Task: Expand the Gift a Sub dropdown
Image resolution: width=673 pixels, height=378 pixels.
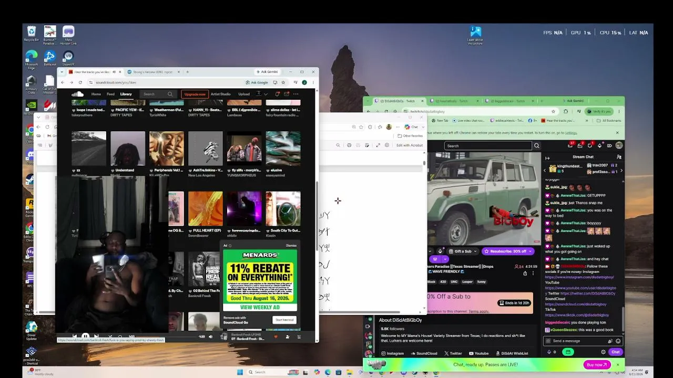Action: click(475, 251)
